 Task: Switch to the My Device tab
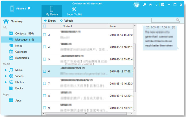[52, 11]
